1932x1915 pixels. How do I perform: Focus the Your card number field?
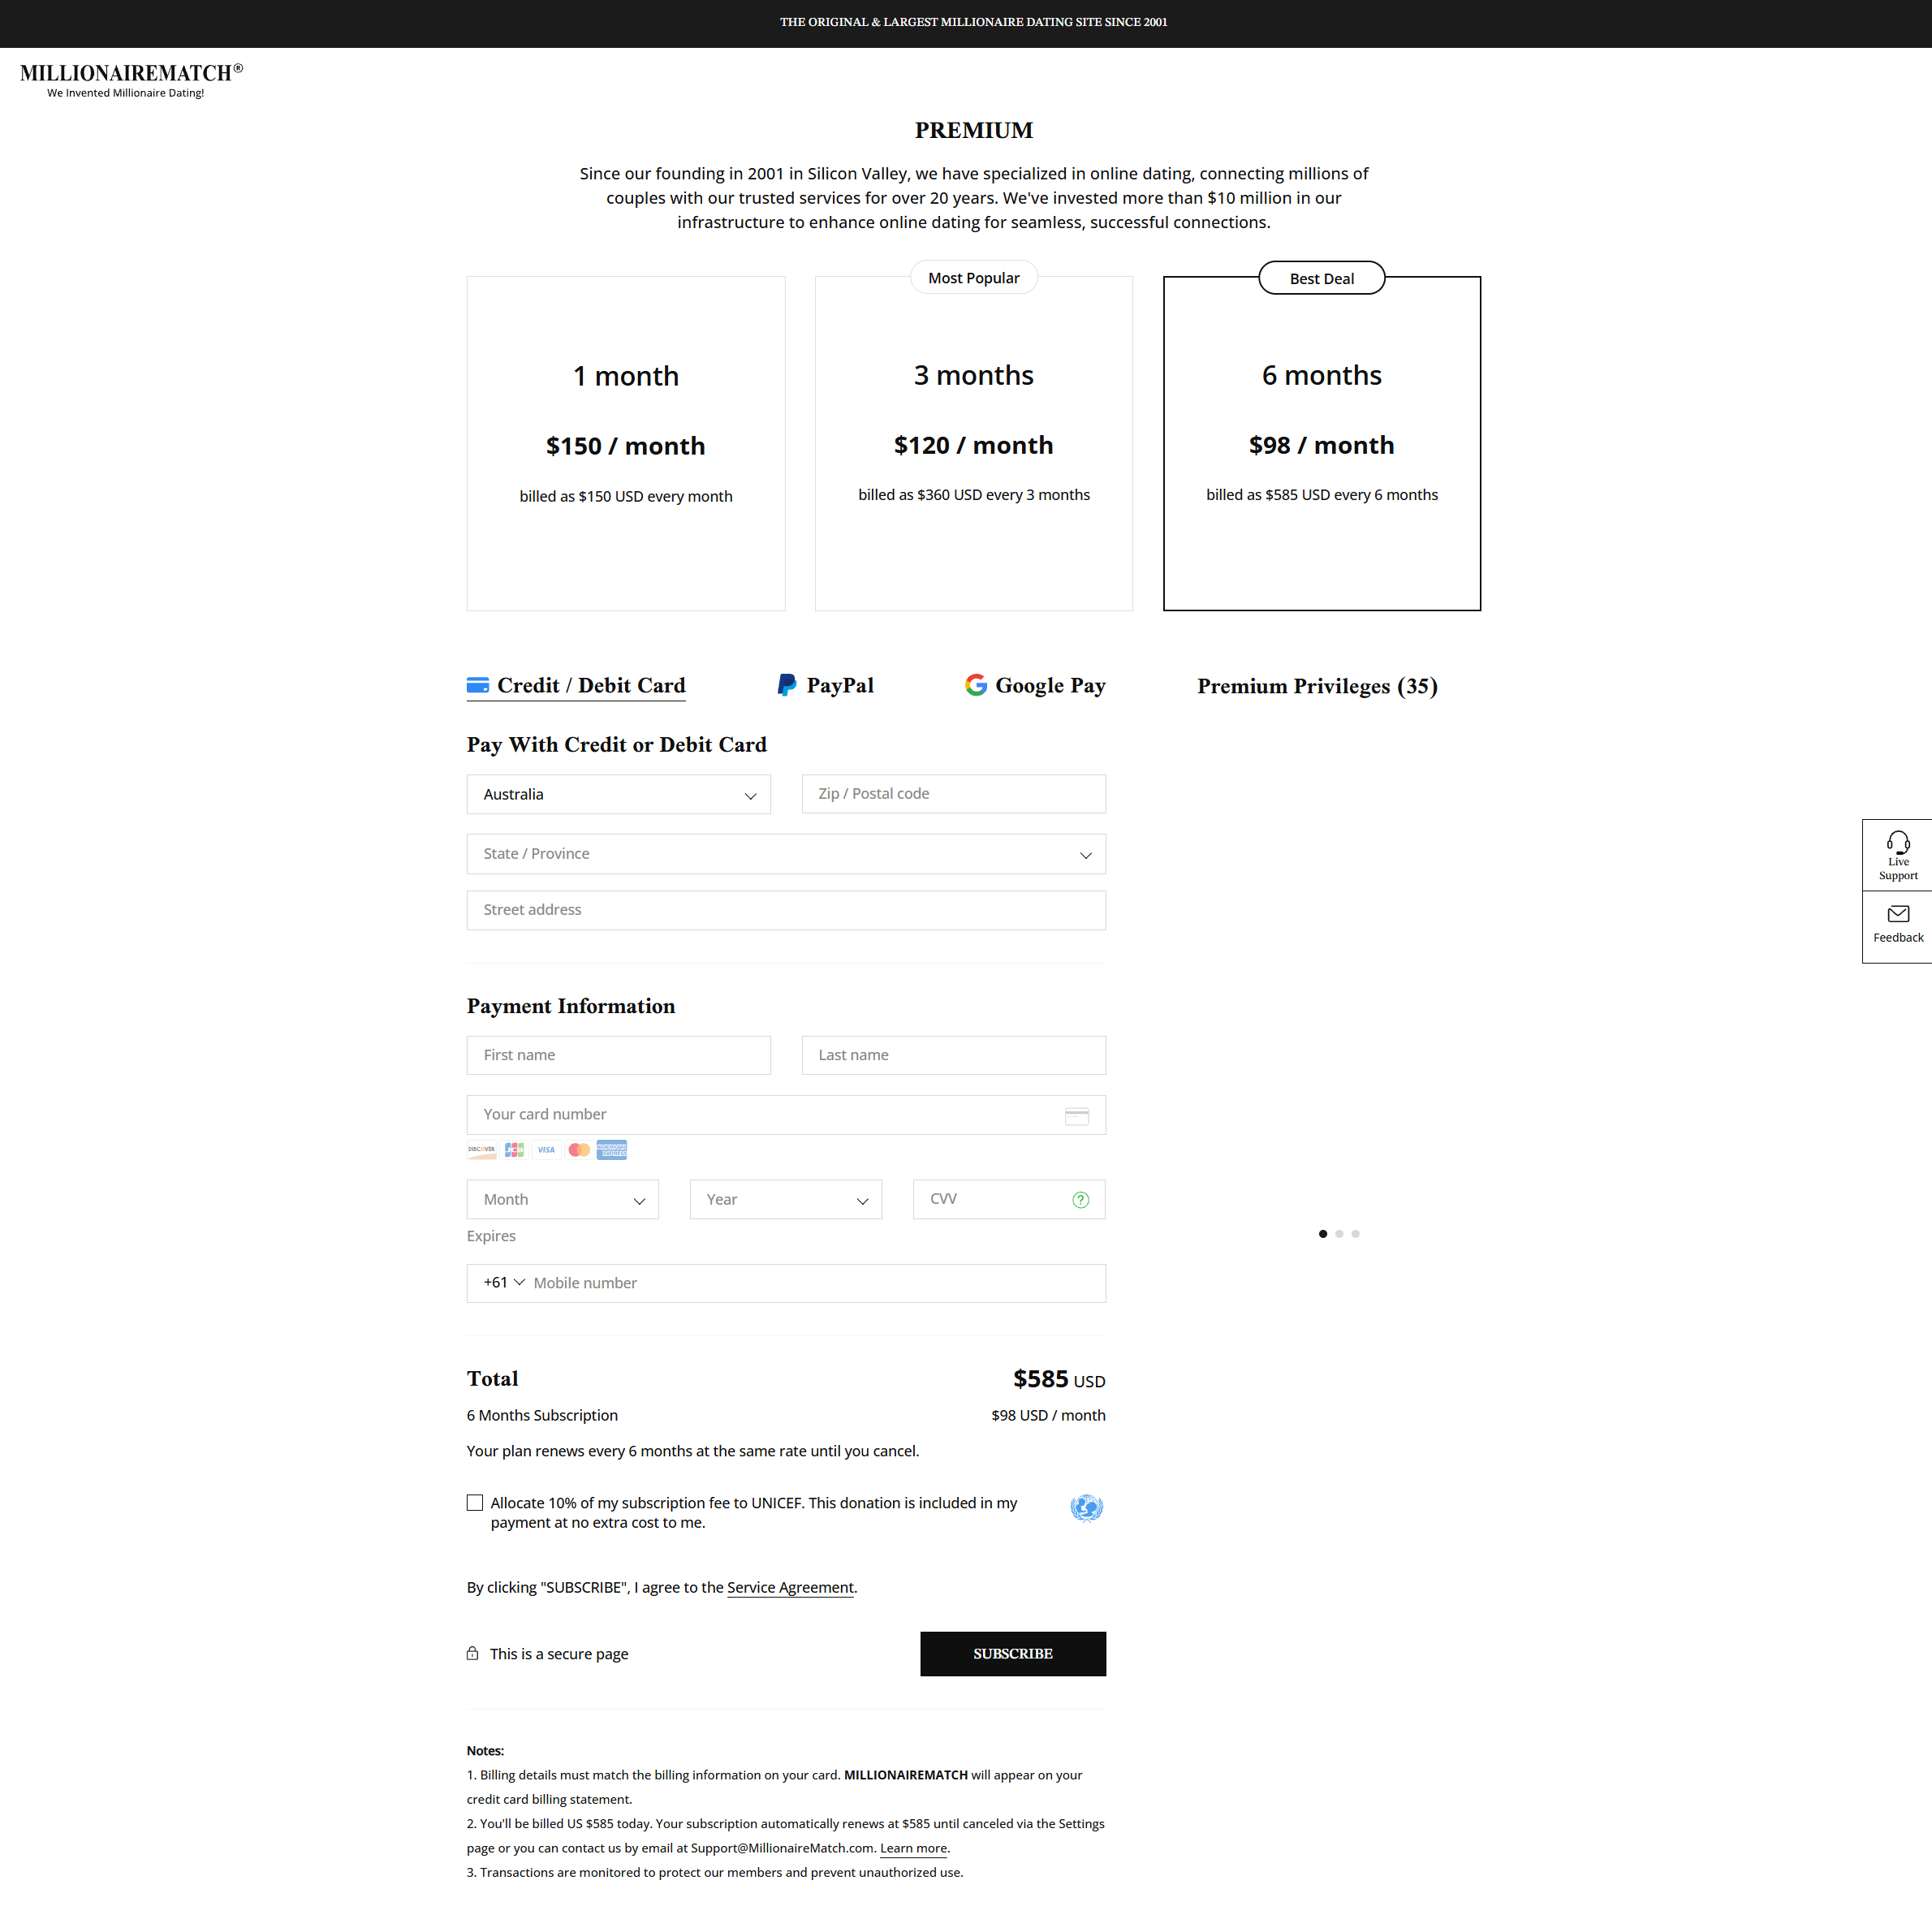[x=786, y=1114]
